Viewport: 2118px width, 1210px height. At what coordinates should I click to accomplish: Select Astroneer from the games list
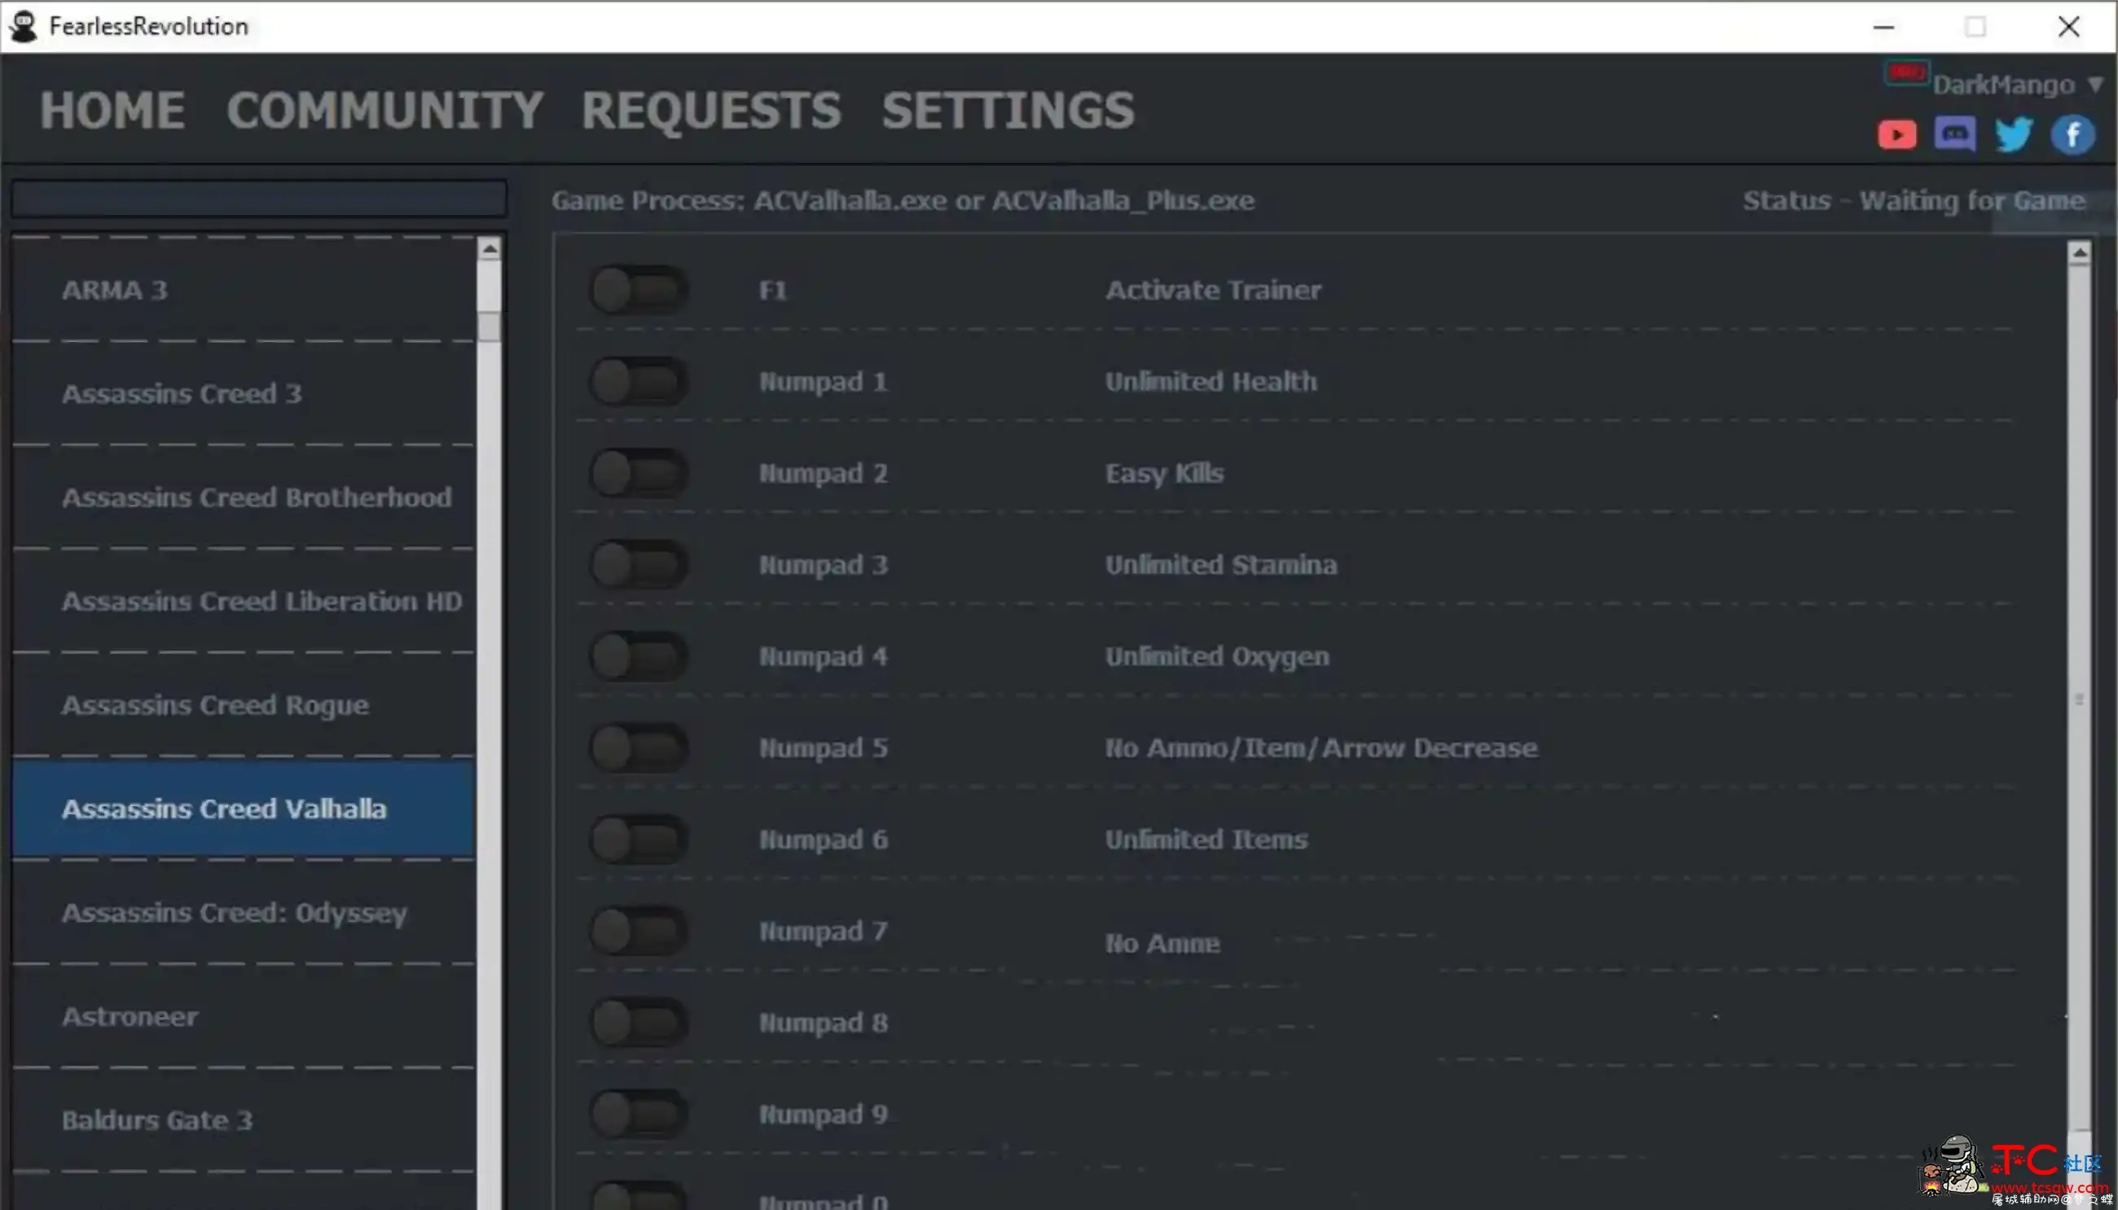coord(128,1015)
